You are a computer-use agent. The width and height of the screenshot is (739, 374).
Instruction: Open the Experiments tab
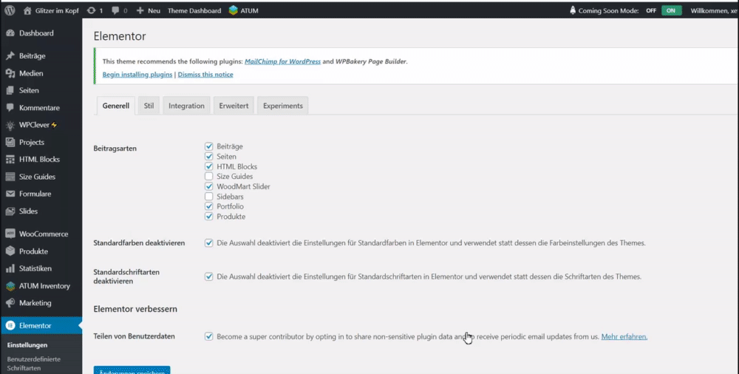pyautogui.click(x=283, y=106)
